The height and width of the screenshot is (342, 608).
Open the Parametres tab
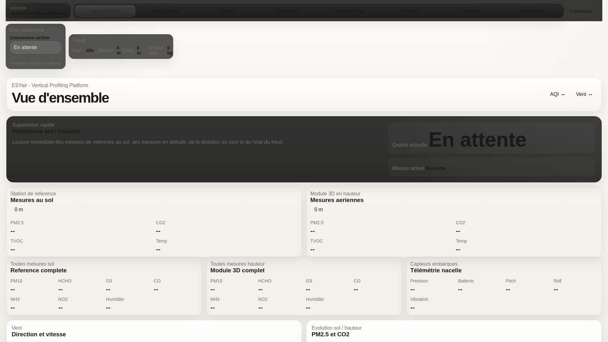[532, 11]
